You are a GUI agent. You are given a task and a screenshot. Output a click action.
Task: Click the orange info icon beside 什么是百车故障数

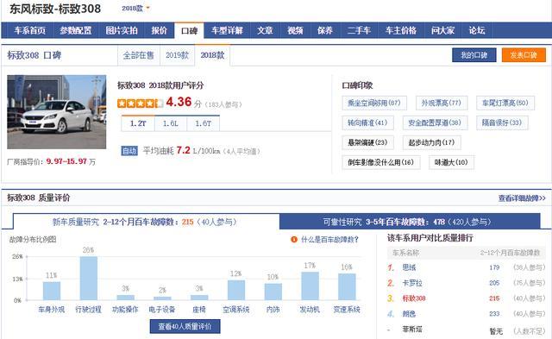(294, 240)
